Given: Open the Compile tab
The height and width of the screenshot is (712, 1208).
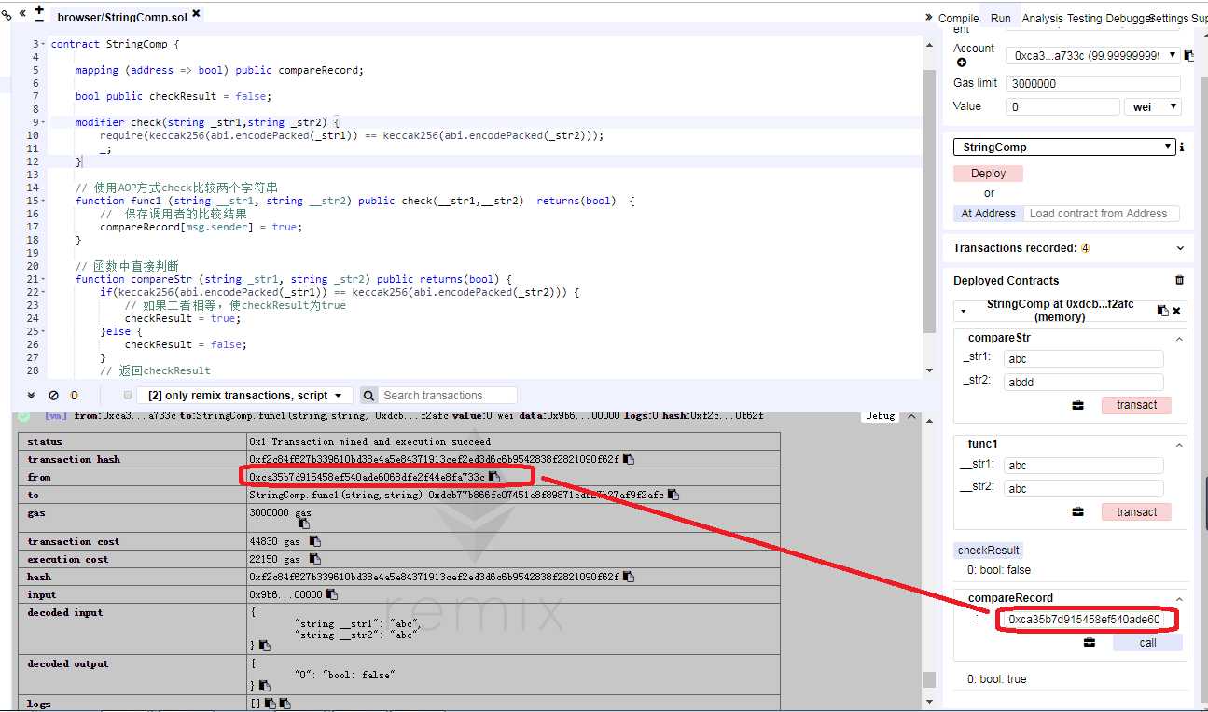Looking at the screenshot, I should point(958,18).
